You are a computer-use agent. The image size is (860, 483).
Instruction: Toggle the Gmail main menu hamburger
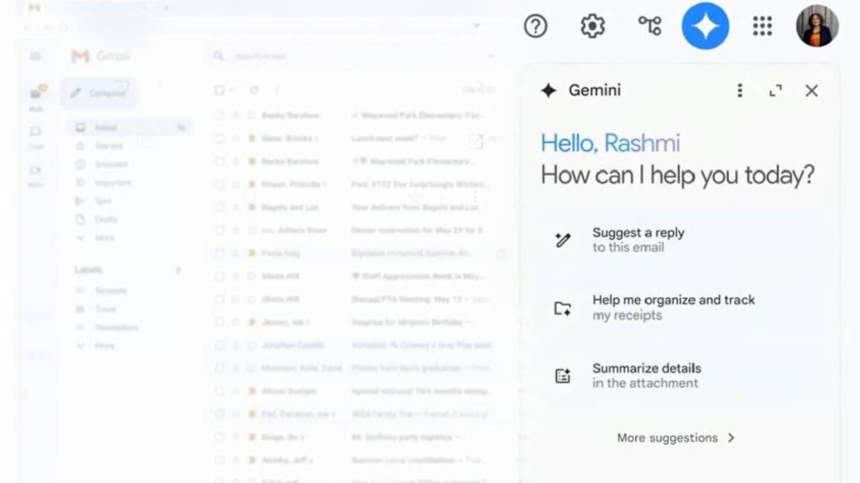pos(35,56)
